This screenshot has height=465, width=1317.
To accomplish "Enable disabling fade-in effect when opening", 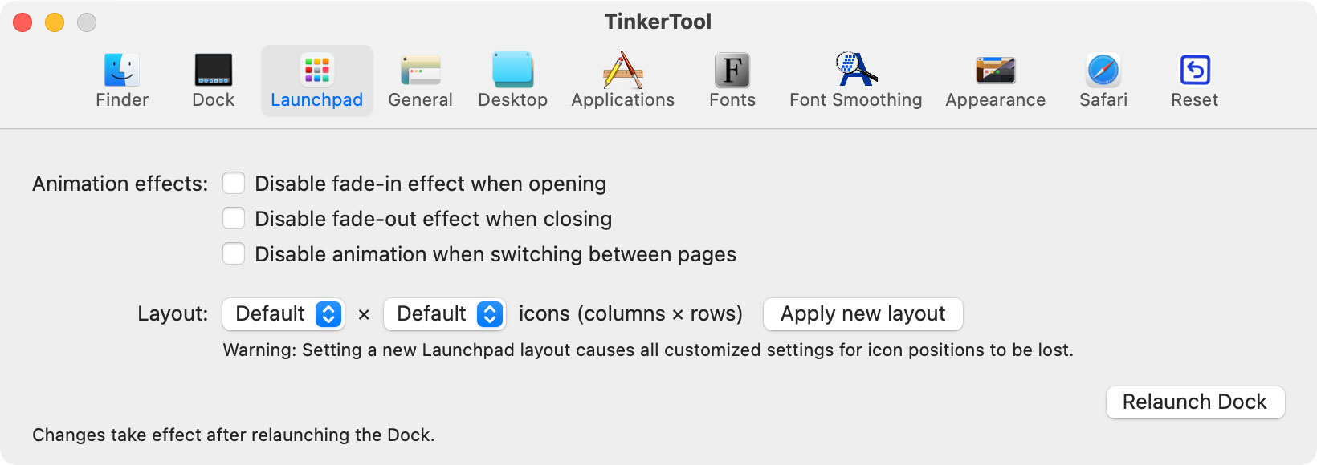I will [234, 183].
